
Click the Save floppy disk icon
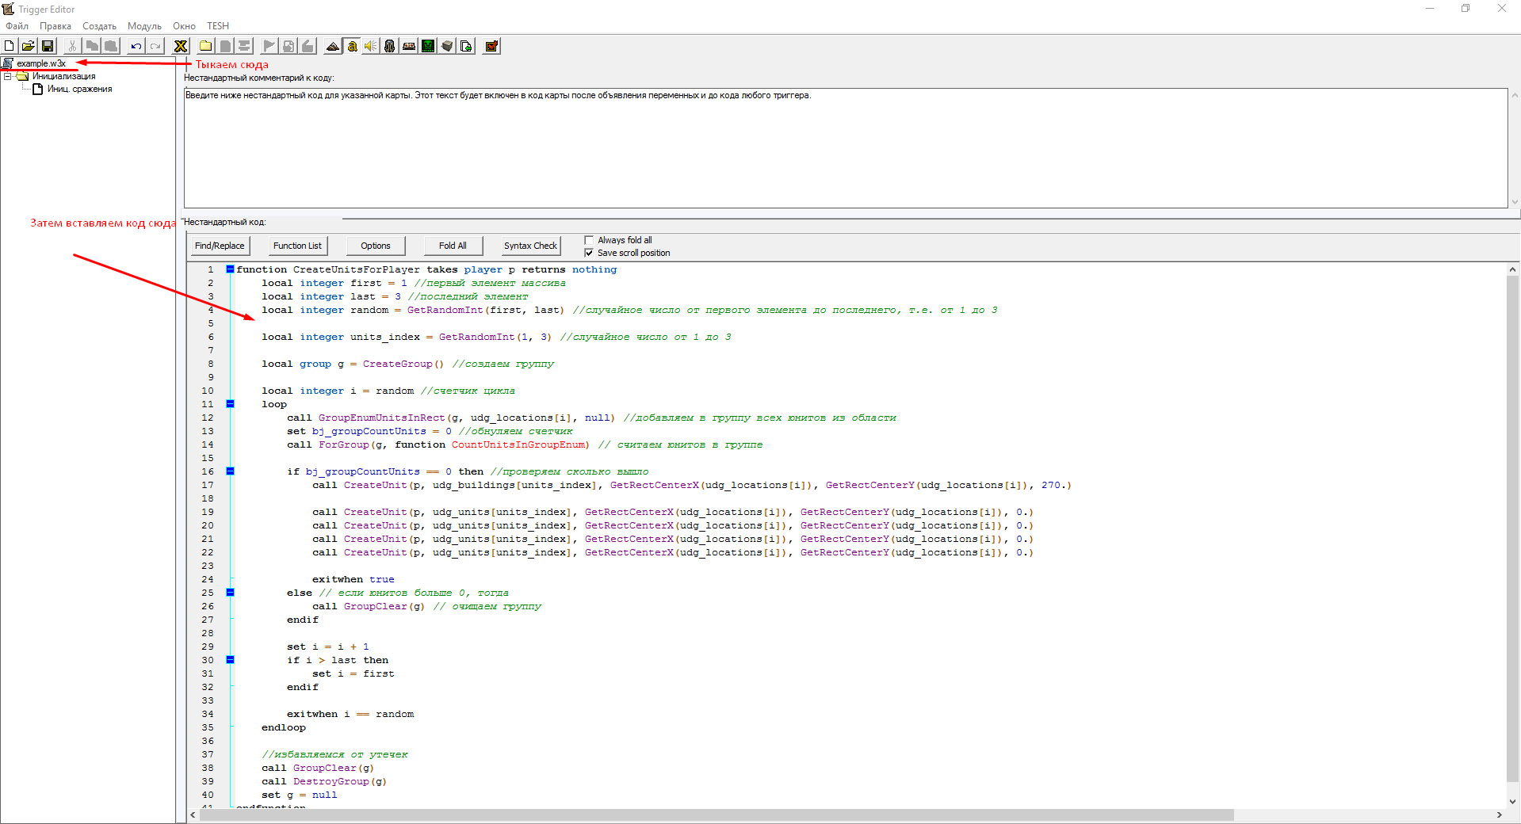(48, 46)
